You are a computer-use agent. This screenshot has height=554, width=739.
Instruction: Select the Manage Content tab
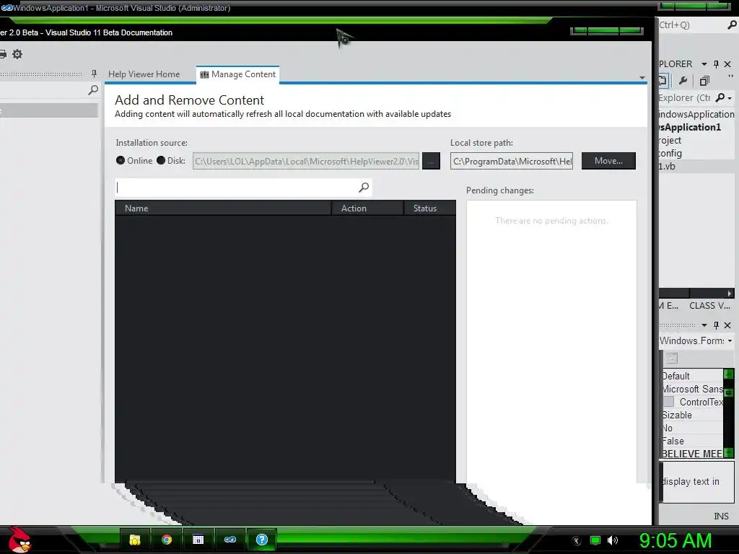(x=238, y=74)
